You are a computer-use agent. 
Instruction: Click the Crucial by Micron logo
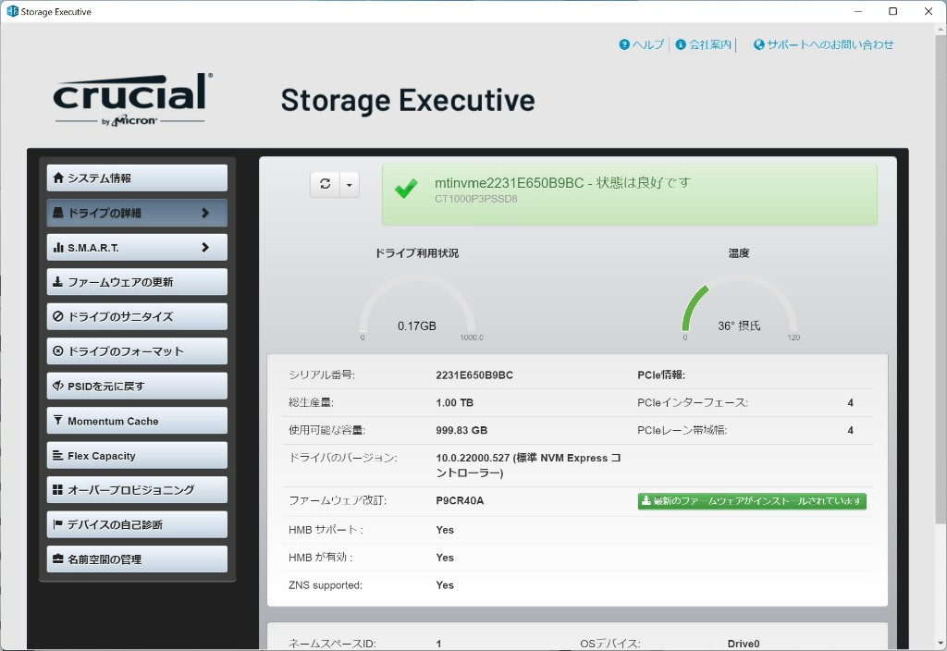point(131,99)
